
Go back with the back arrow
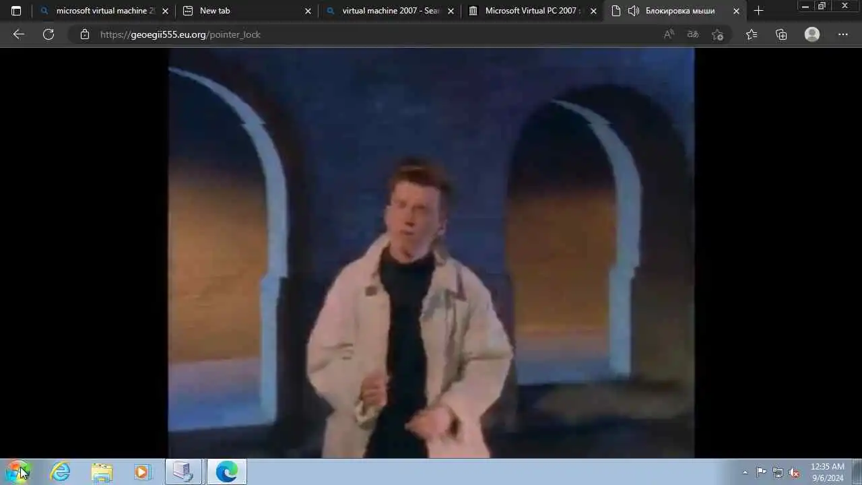(19, 34)
